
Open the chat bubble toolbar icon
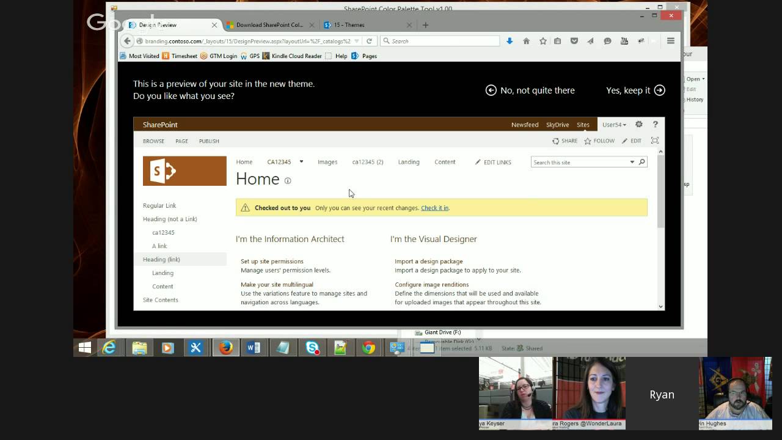click(x=607, y=41)
